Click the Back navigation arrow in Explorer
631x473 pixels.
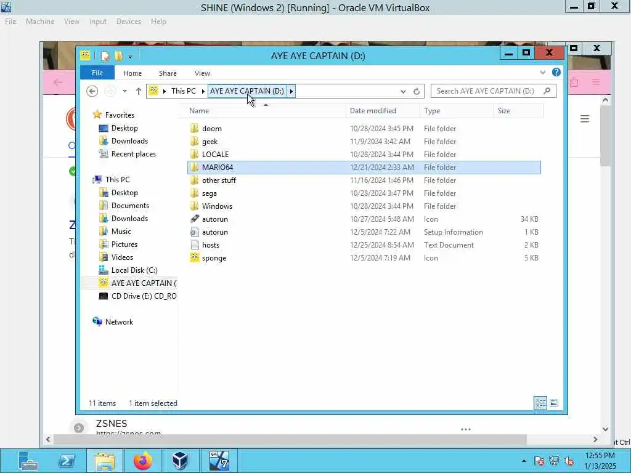(x=92, y=91)
